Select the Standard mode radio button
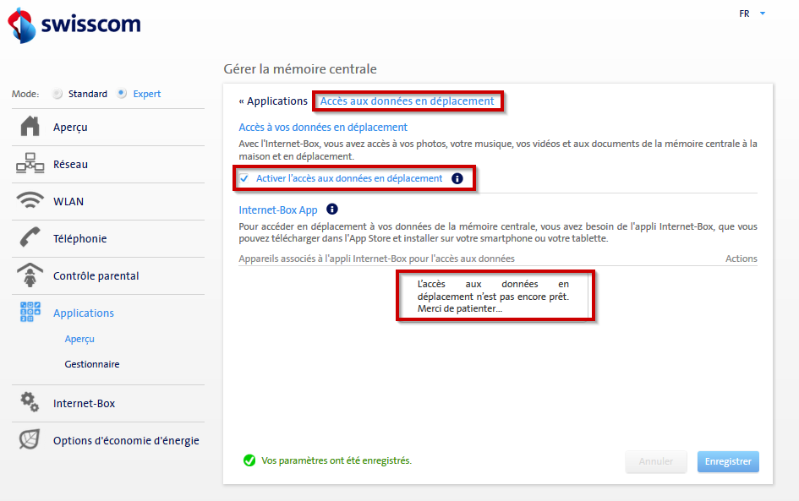The width and height of the screenshot is (799, 501). coord(57,94)
